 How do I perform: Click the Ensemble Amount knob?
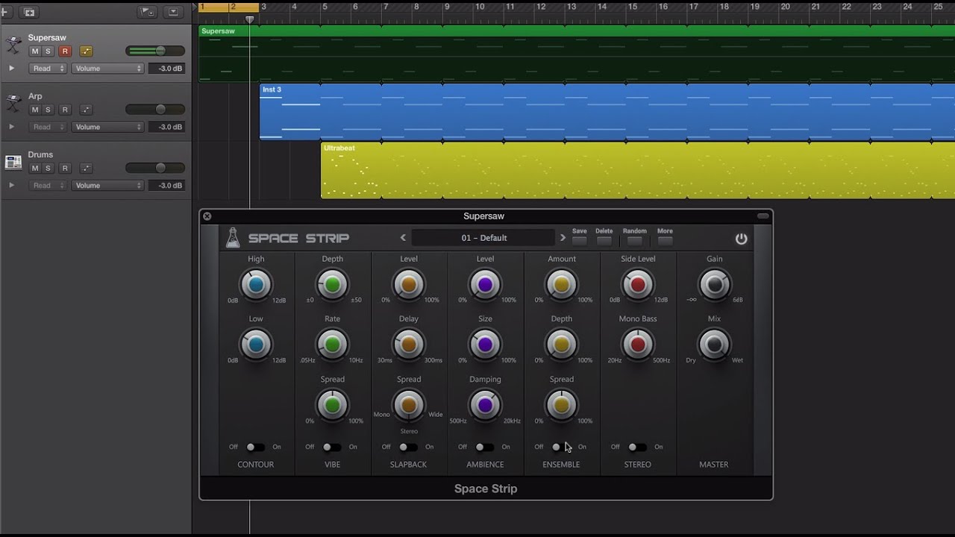[562, 284]
